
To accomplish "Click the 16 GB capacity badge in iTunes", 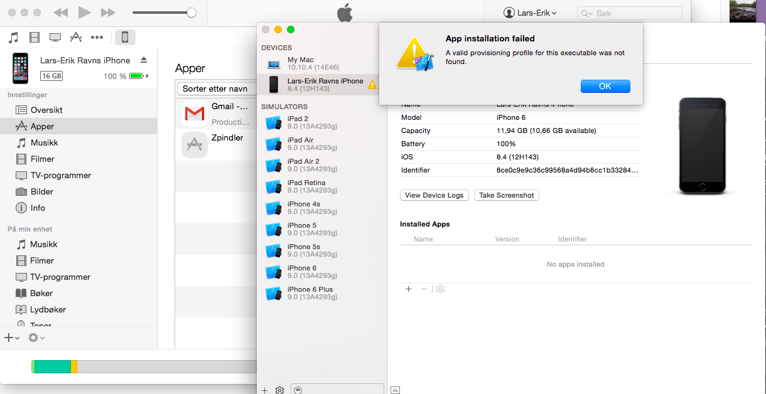I will pyautogui.click(x=51, y=76).
